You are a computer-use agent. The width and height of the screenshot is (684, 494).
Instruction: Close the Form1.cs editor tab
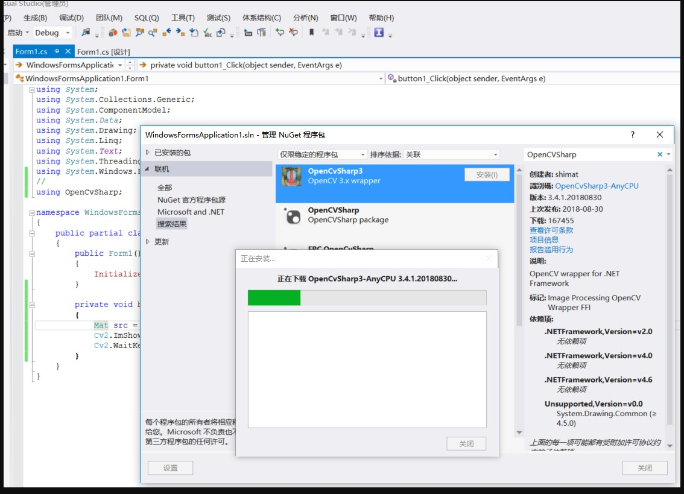click(68, 51)
